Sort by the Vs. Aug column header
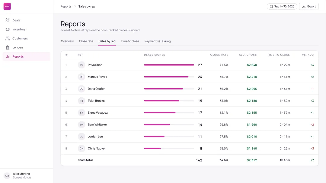This screenshot has width=326, height=183. click(308, 55)
